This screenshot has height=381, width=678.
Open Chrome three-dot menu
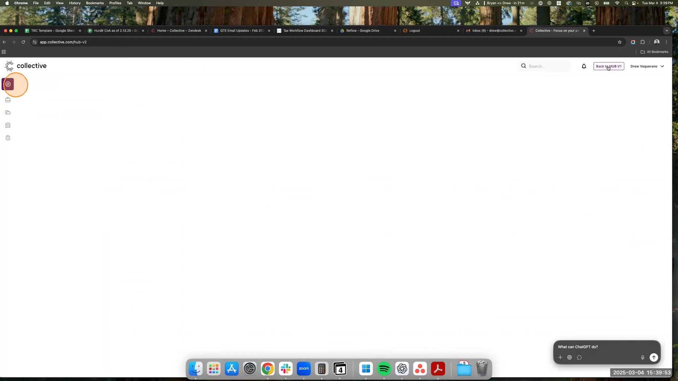(666, 42)
